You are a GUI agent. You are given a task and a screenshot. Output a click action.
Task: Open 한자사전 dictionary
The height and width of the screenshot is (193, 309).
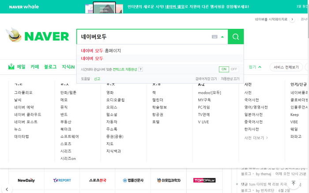pos(252,129)
